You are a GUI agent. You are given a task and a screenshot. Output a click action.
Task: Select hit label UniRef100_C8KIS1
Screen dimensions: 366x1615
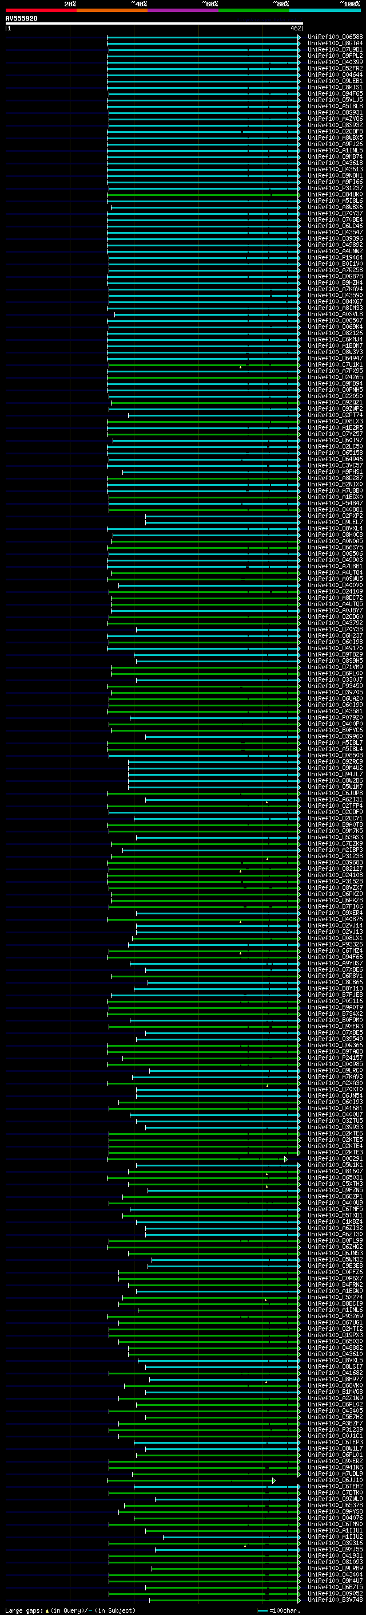point(335,87)
